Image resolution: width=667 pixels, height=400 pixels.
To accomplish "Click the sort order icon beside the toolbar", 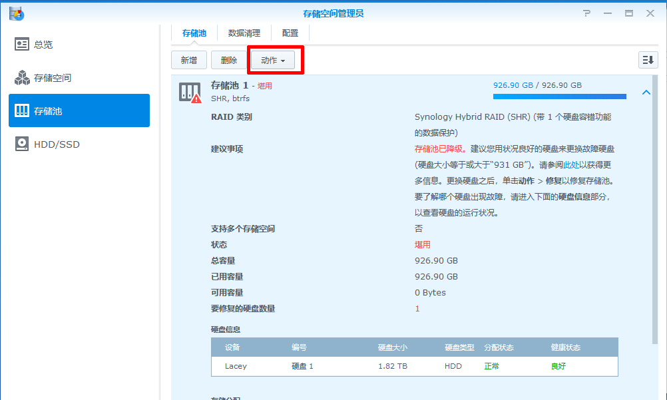I will [x=648, y=60].
